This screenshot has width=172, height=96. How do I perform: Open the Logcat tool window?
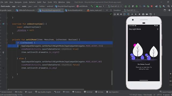click(x=28, y=92)
